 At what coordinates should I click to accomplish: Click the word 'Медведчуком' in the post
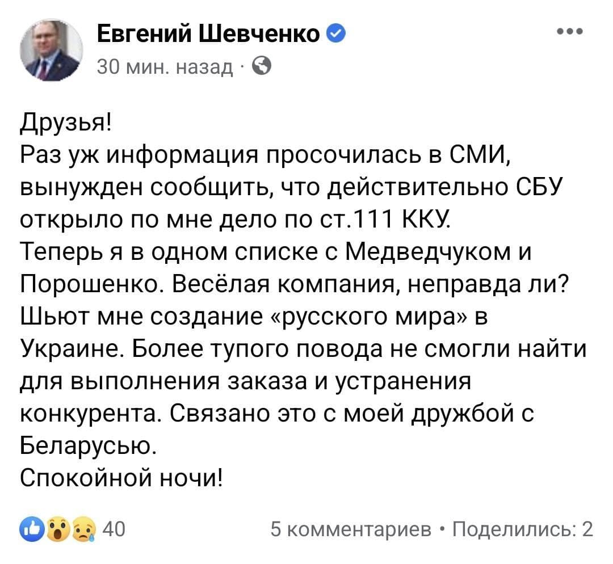pos(428,252)
